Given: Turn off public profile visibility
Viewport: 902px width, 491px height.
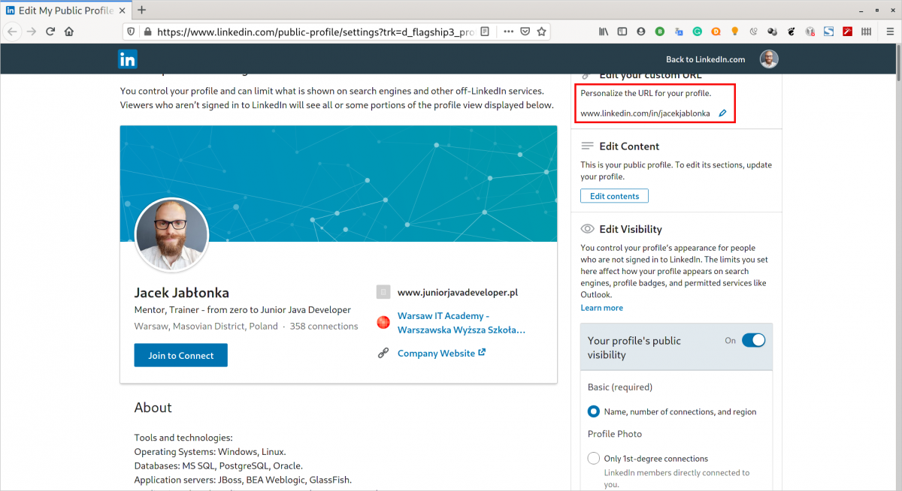Looking at the screenshot, I should click(x=753, y=340).
